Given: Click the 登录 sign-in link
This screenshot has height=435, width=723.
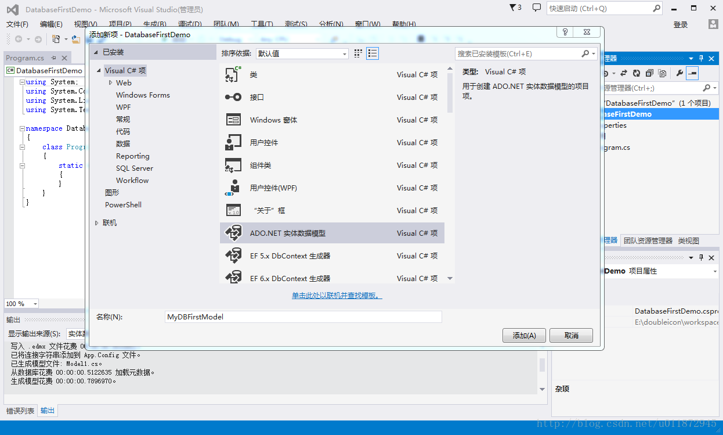Looking at the screenshot, I should [x=681, y=25].
